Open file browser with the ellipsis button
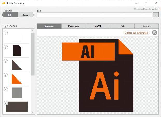This screenshot has width=161, height=117. click(156, 15)
